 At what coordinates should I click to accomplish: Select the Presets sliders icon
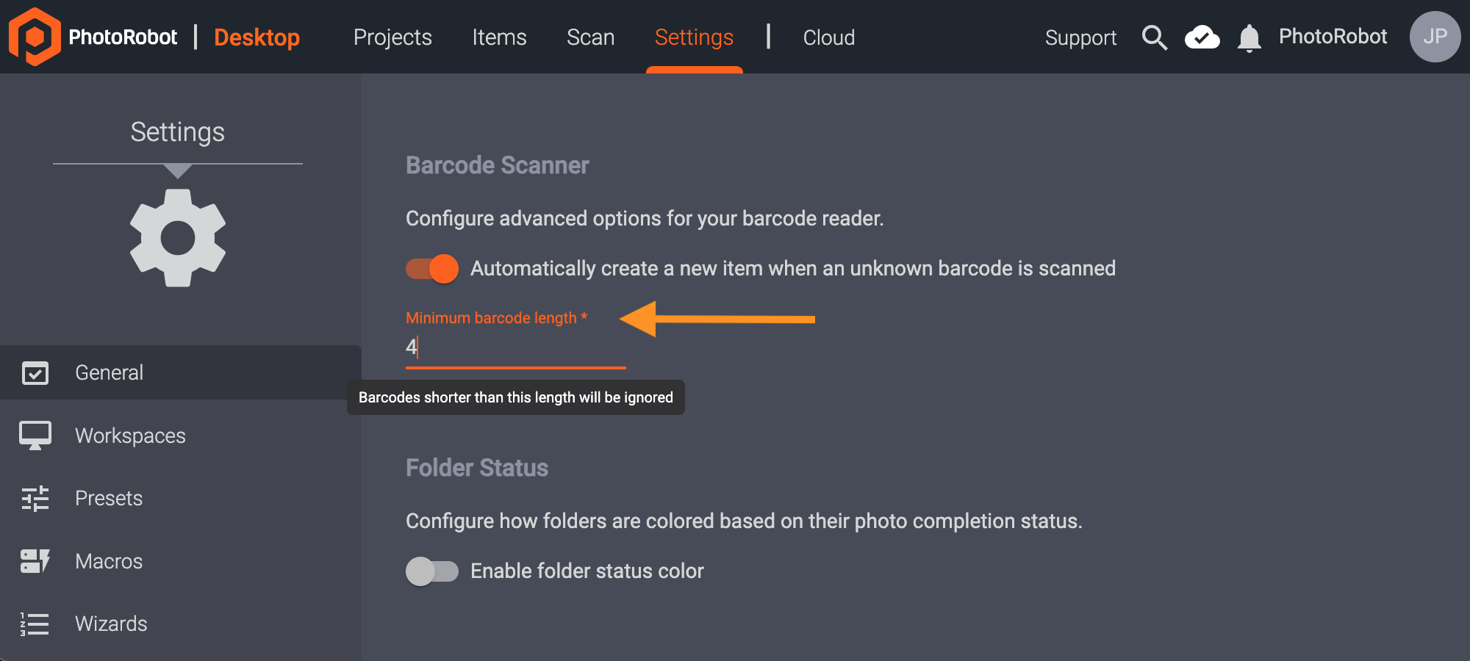(35, 499)
